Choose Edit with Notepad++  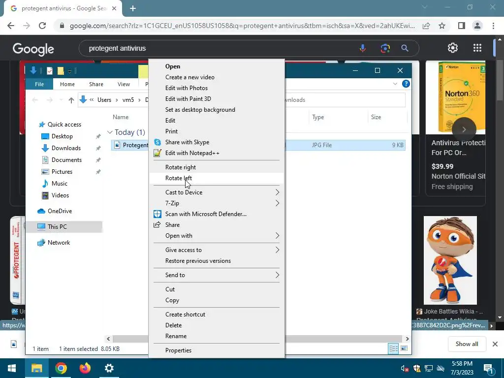click(217, 153)
